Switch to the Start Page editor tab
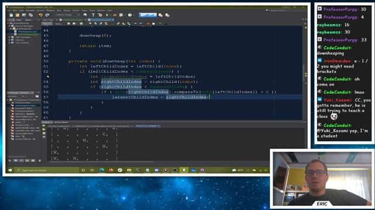This screenshot has width=375, height=210. 48,20
